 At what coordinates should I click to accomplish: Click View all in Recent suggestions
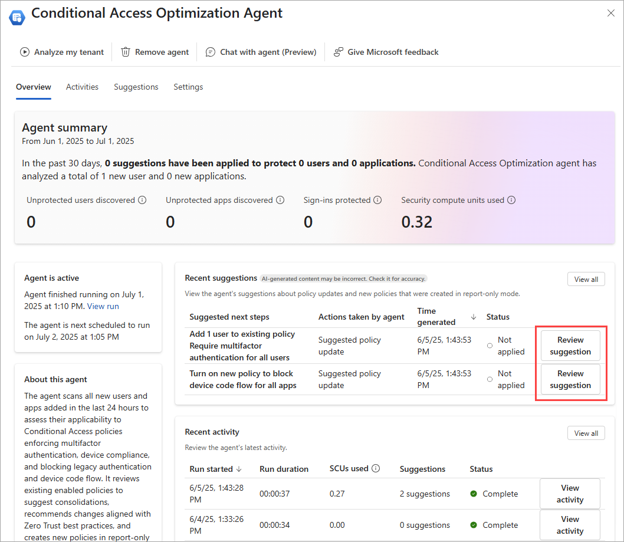click(586, 279)
